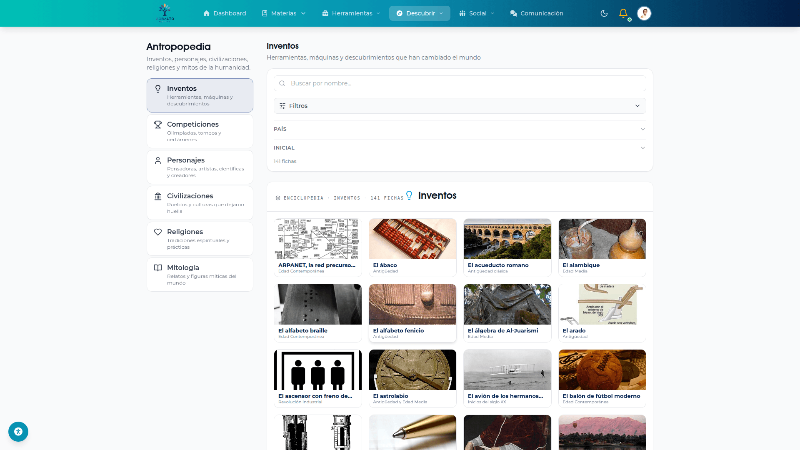Open the ARPANET diagram thumbnail

click(318, 239)
